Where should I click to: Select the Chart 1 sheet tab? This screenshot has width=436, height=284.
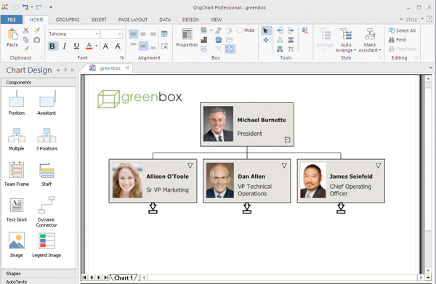pyautogui.click(x=124, y=277)
